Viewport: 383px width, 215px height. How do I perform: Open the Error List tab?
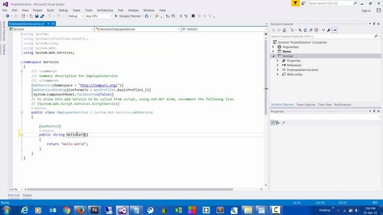(x=14, y=195)
